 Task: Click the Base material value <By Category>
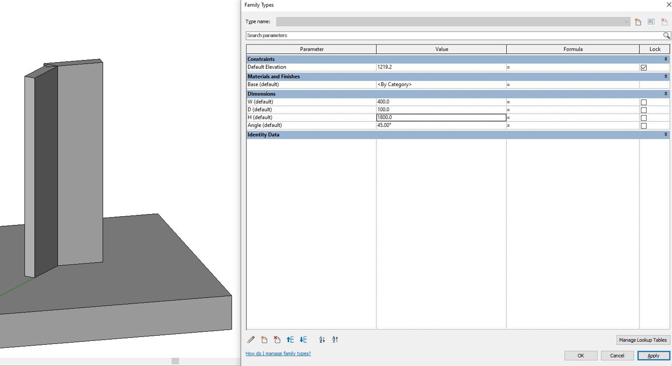pos(441,84)
